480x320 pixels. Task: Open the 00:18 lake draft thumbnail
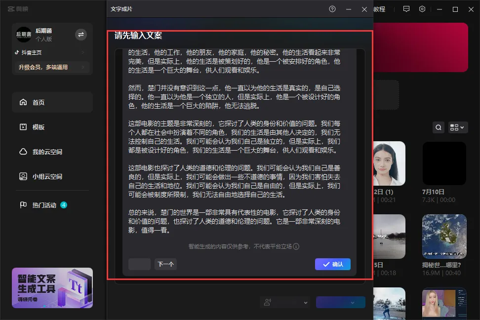pos(389,237)
